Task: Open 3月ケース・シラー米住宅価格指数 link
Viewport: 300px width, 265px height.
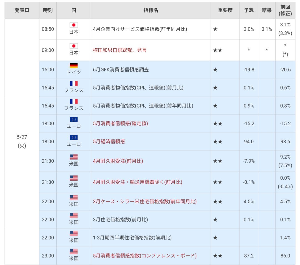Action: click(x=145, y=201)
